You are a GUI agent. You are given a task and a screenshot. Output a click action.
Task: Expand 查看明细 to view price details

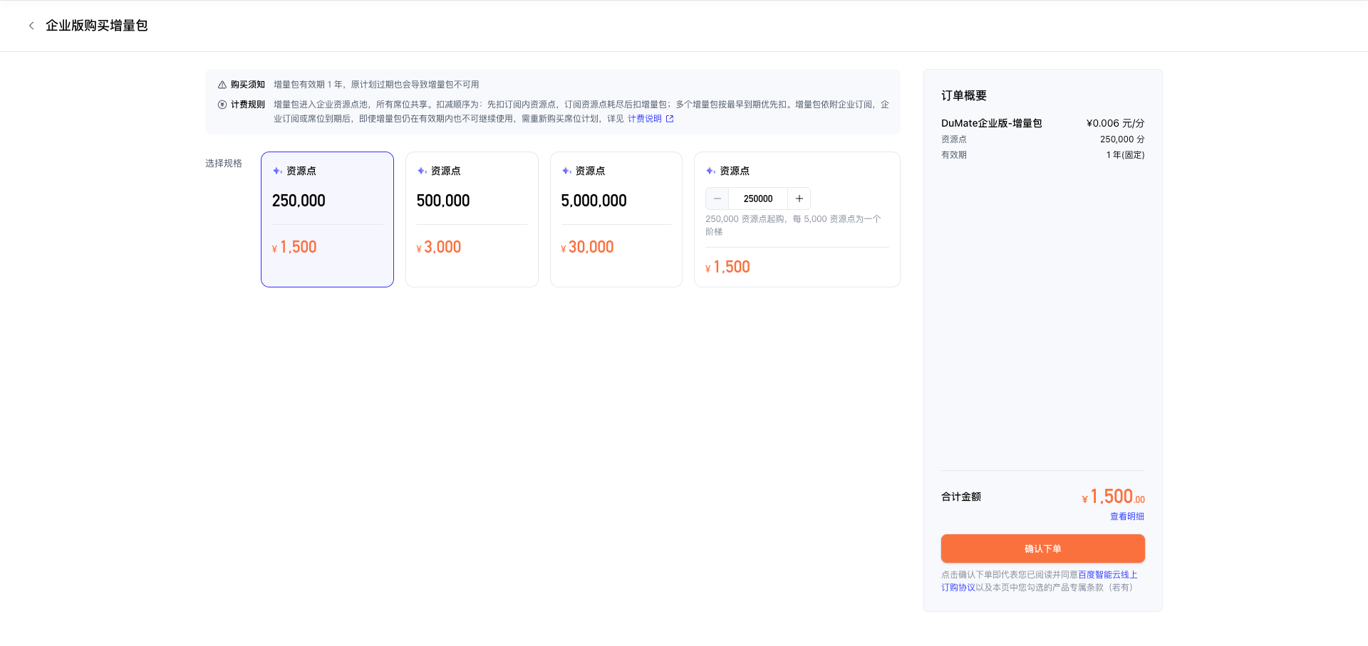click(1127, 517)
